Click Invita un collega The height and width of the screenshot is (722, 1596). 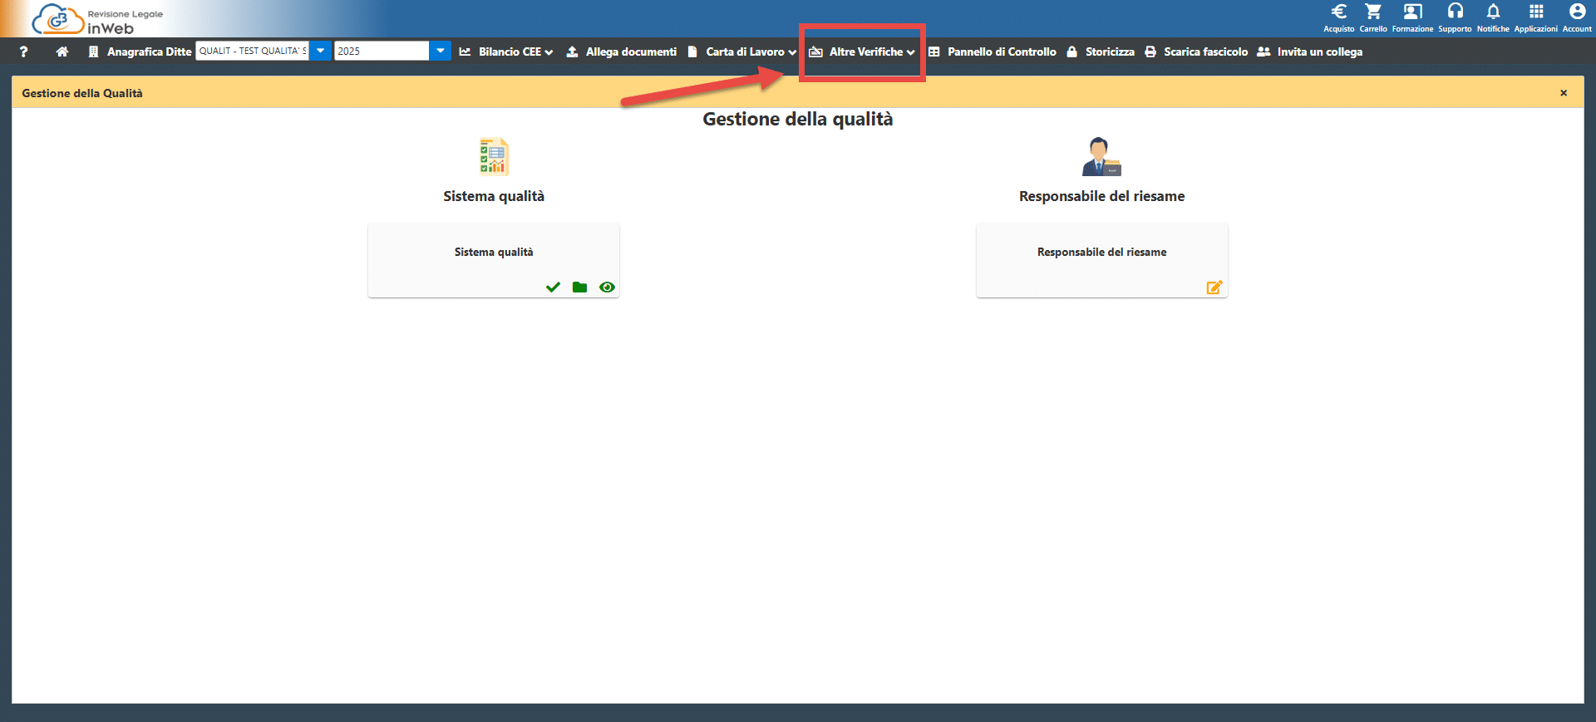1310,52
